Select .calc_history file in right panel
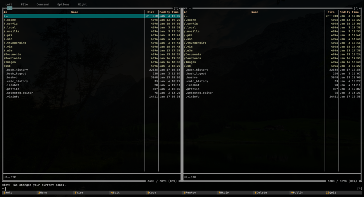 [272, 81]
